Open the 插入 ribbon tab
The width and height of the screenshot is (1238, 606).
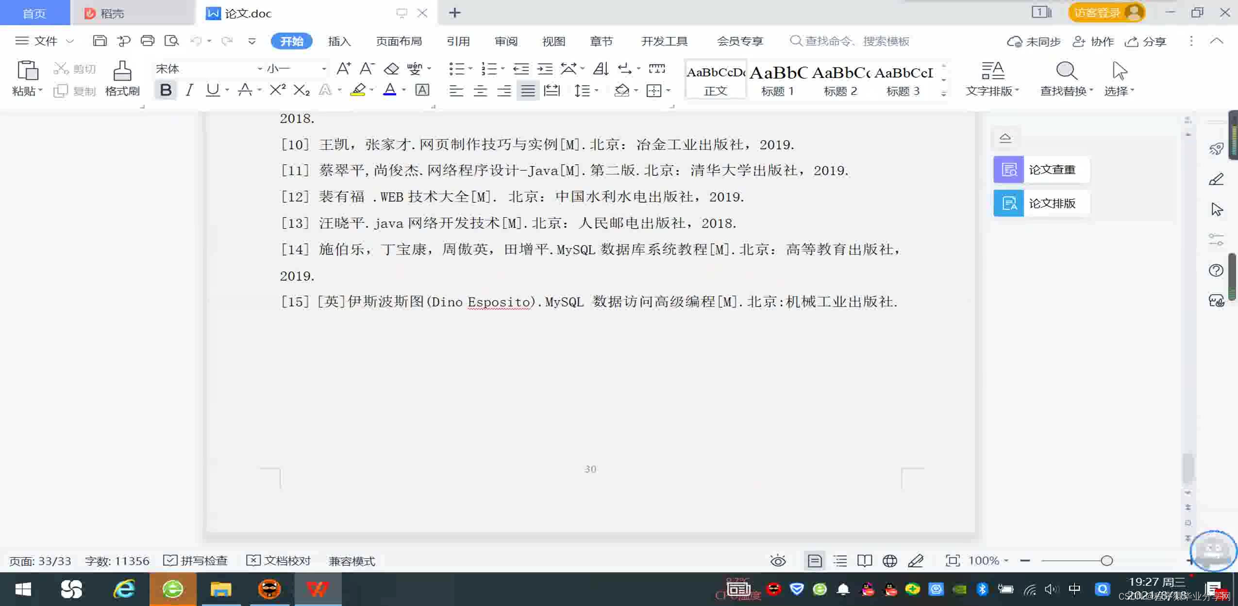(339, 41)
